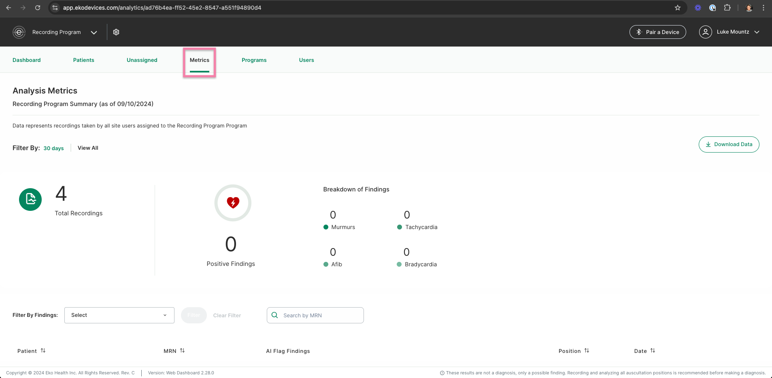Switch to the Patients tab

pos(84,60)
